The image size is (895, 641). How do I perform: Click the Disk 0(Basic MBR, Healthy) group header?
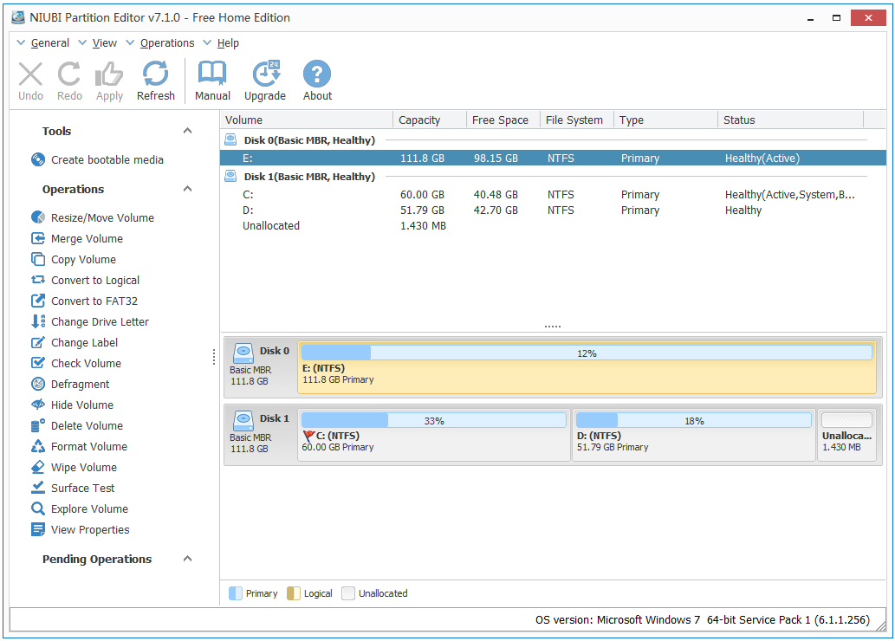click(309, 140)
